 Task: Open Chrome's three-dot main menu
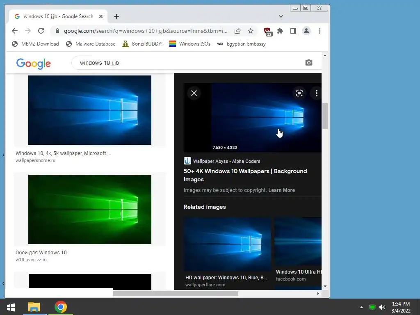click(320, 31)
